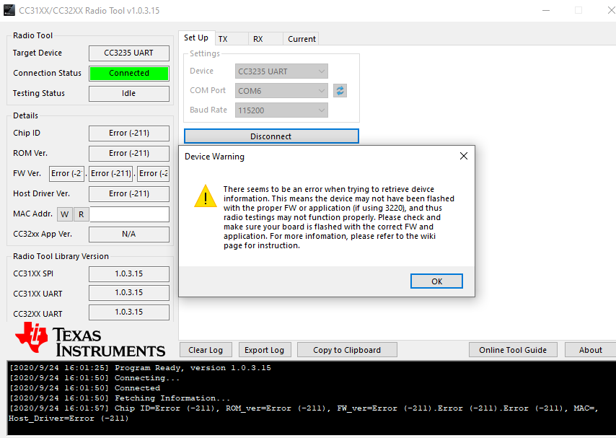Click the yellow warning icon in dialog

tap(206, 196)
